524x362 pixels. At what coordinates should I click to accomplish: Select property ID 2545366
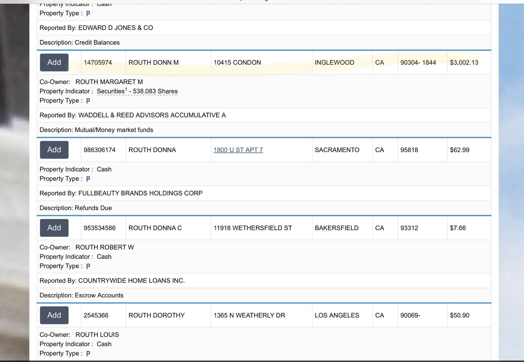tap(96, 315)
